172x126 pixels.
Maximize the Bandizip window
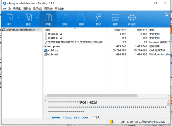[156, 3]
